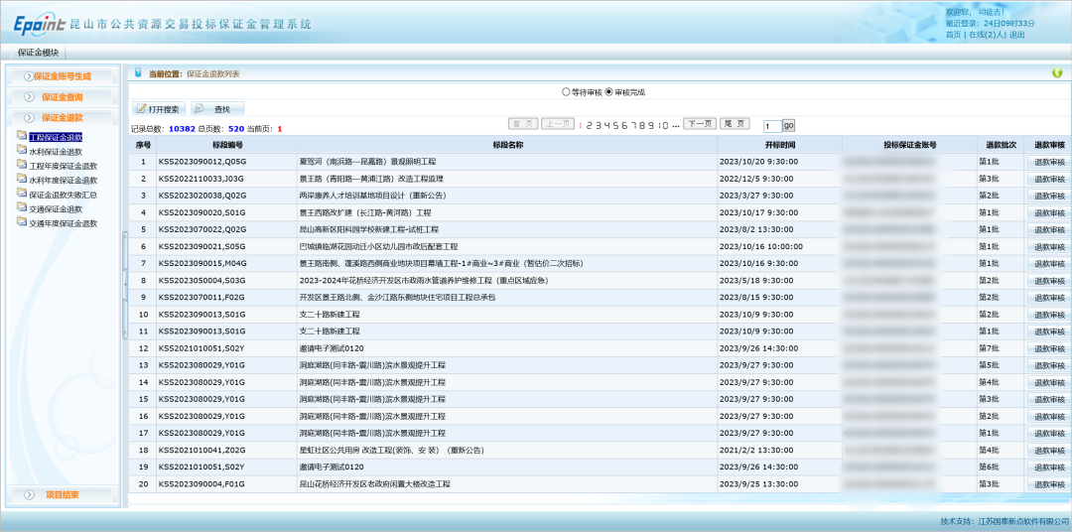Viewport: 1072px width, 532px height.
Task: Click 巴城镇临湖花园动迁小区幼儿园市政后配套工程
Action: click(379, 246)
